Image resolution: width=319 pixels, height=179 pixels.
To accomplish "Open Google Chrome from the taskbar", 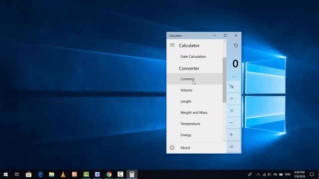I will tap(109, 175).
